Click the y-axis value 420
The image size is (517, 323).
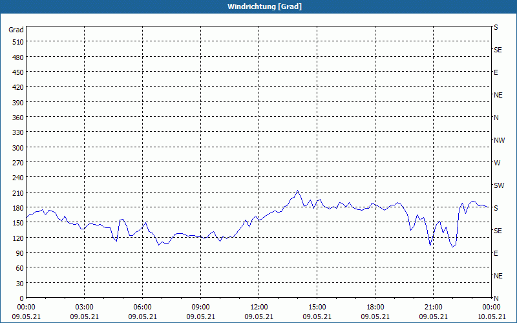(x=18, y=87)
